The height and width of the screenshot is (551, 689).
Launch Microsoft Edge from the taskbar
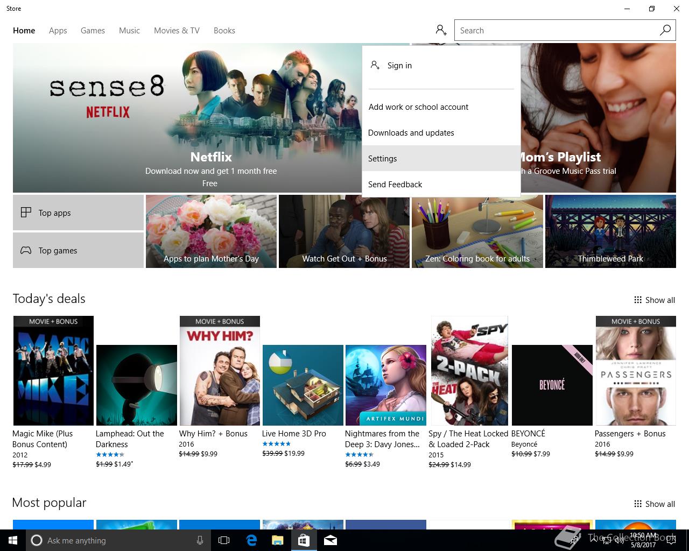[251, 540]
